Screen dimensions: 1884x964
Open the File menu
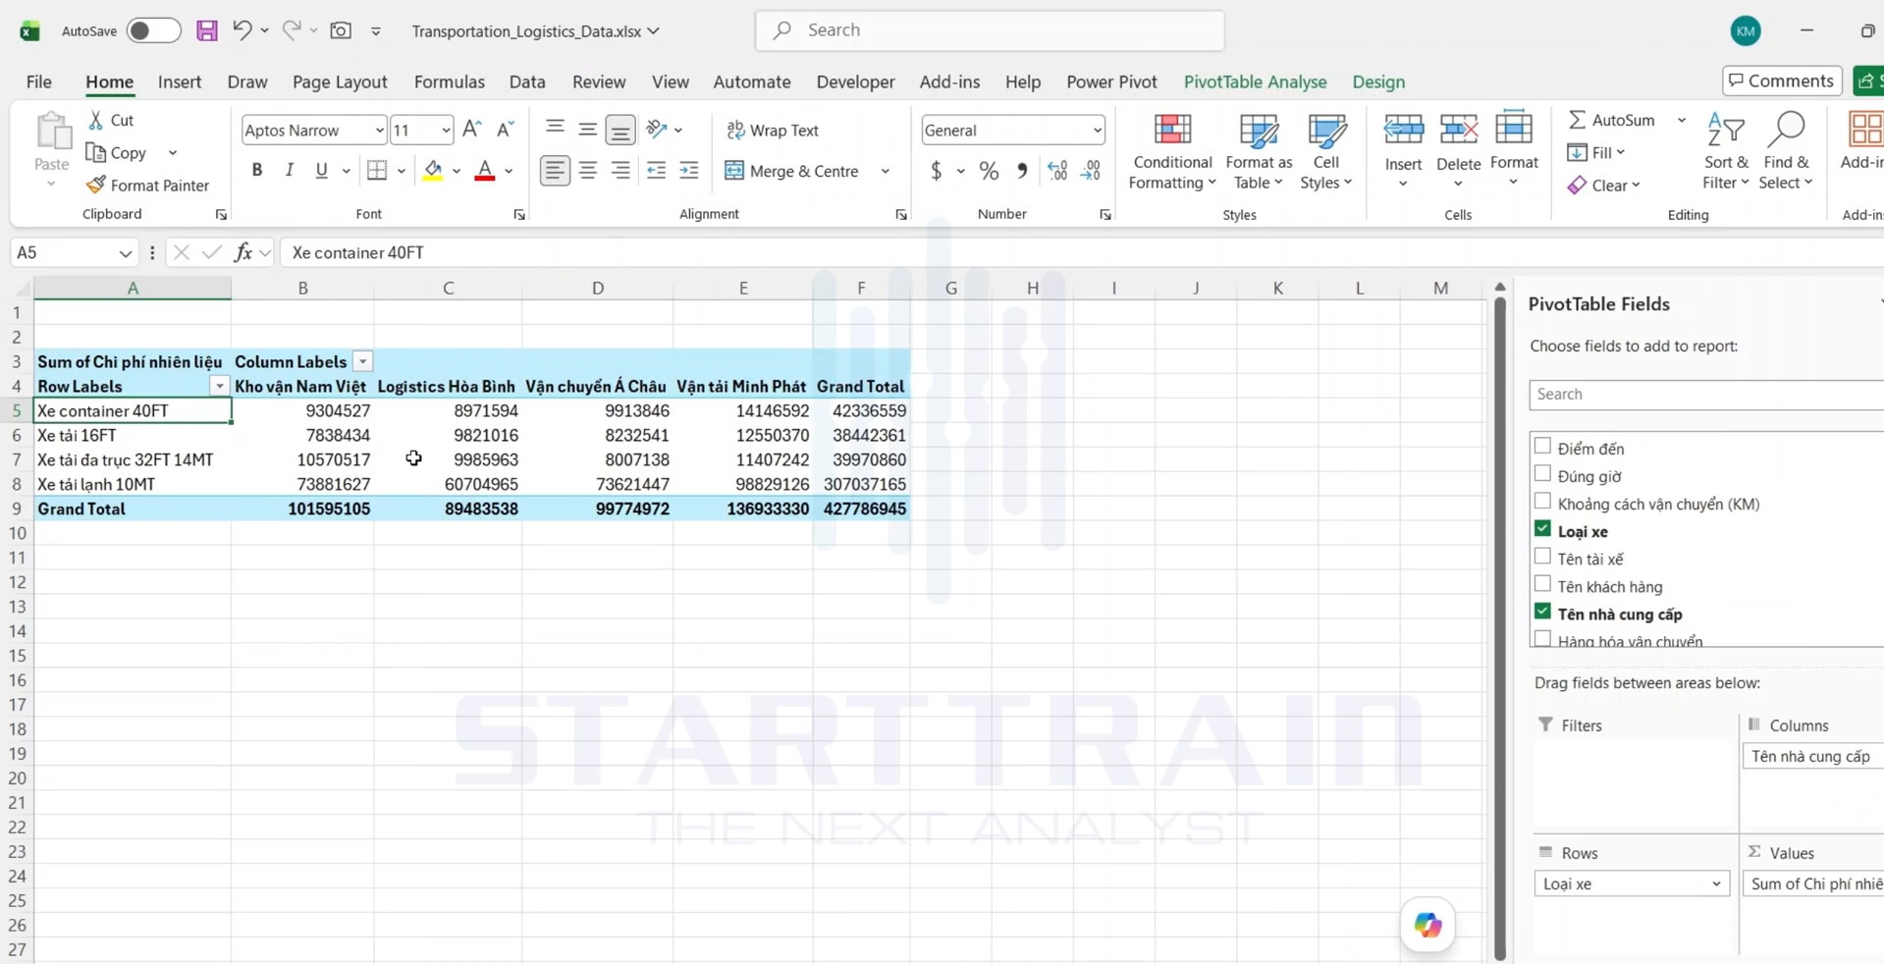click(39, 81)
